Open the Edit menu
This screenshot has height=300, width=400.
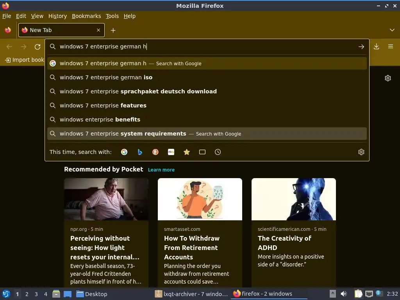coord(21,16)
